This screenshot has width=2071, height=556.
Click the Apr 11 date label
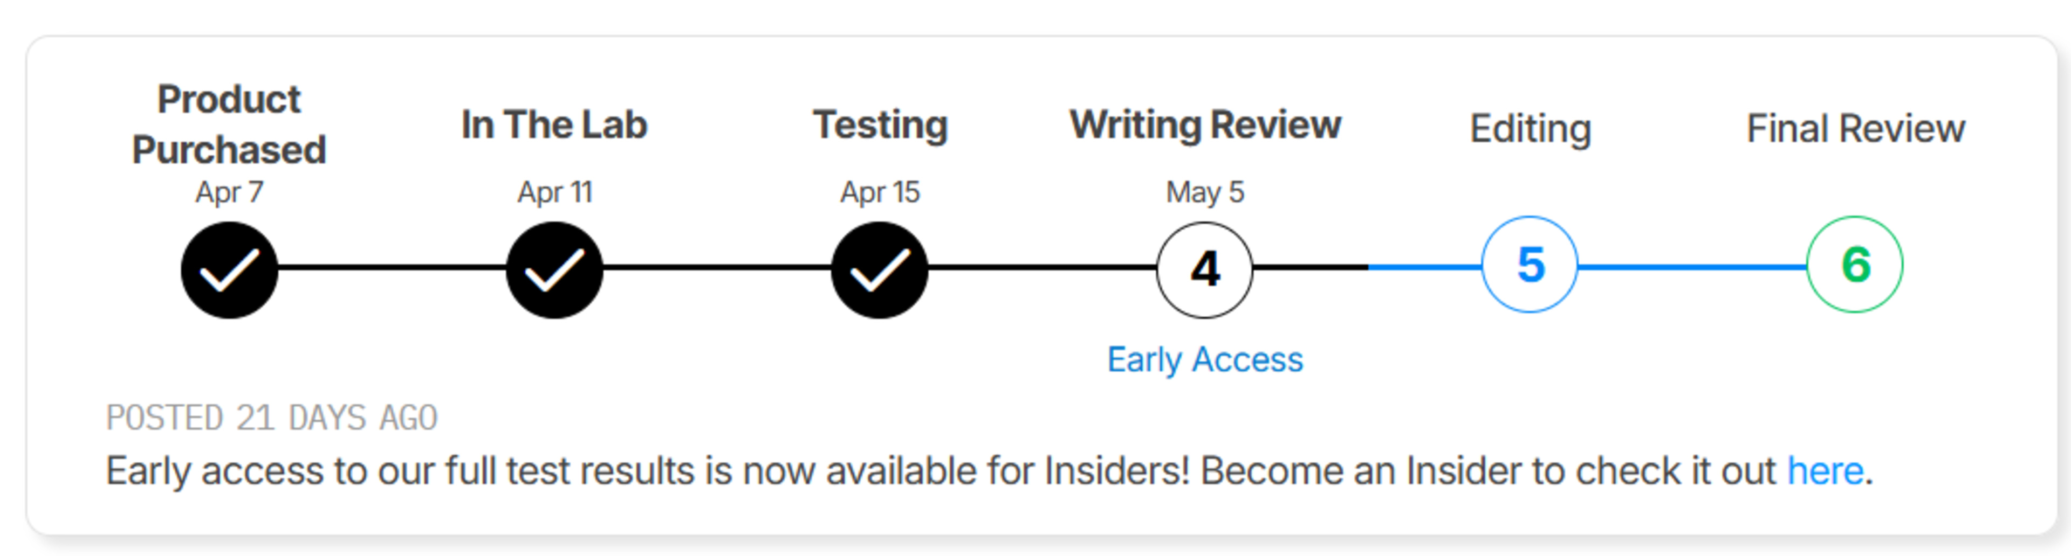555,192
